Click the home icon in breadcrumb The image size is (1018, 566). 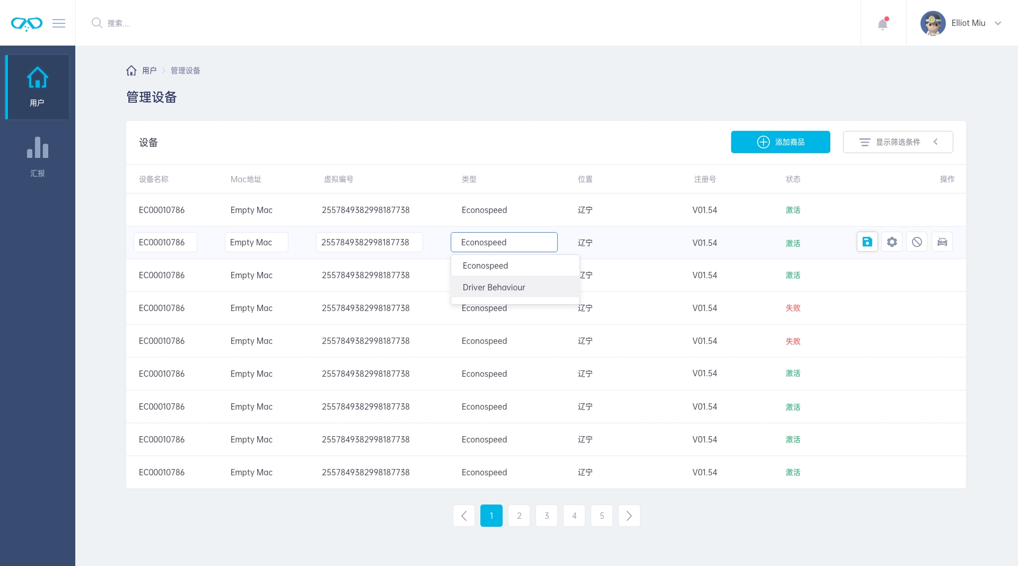131,70
